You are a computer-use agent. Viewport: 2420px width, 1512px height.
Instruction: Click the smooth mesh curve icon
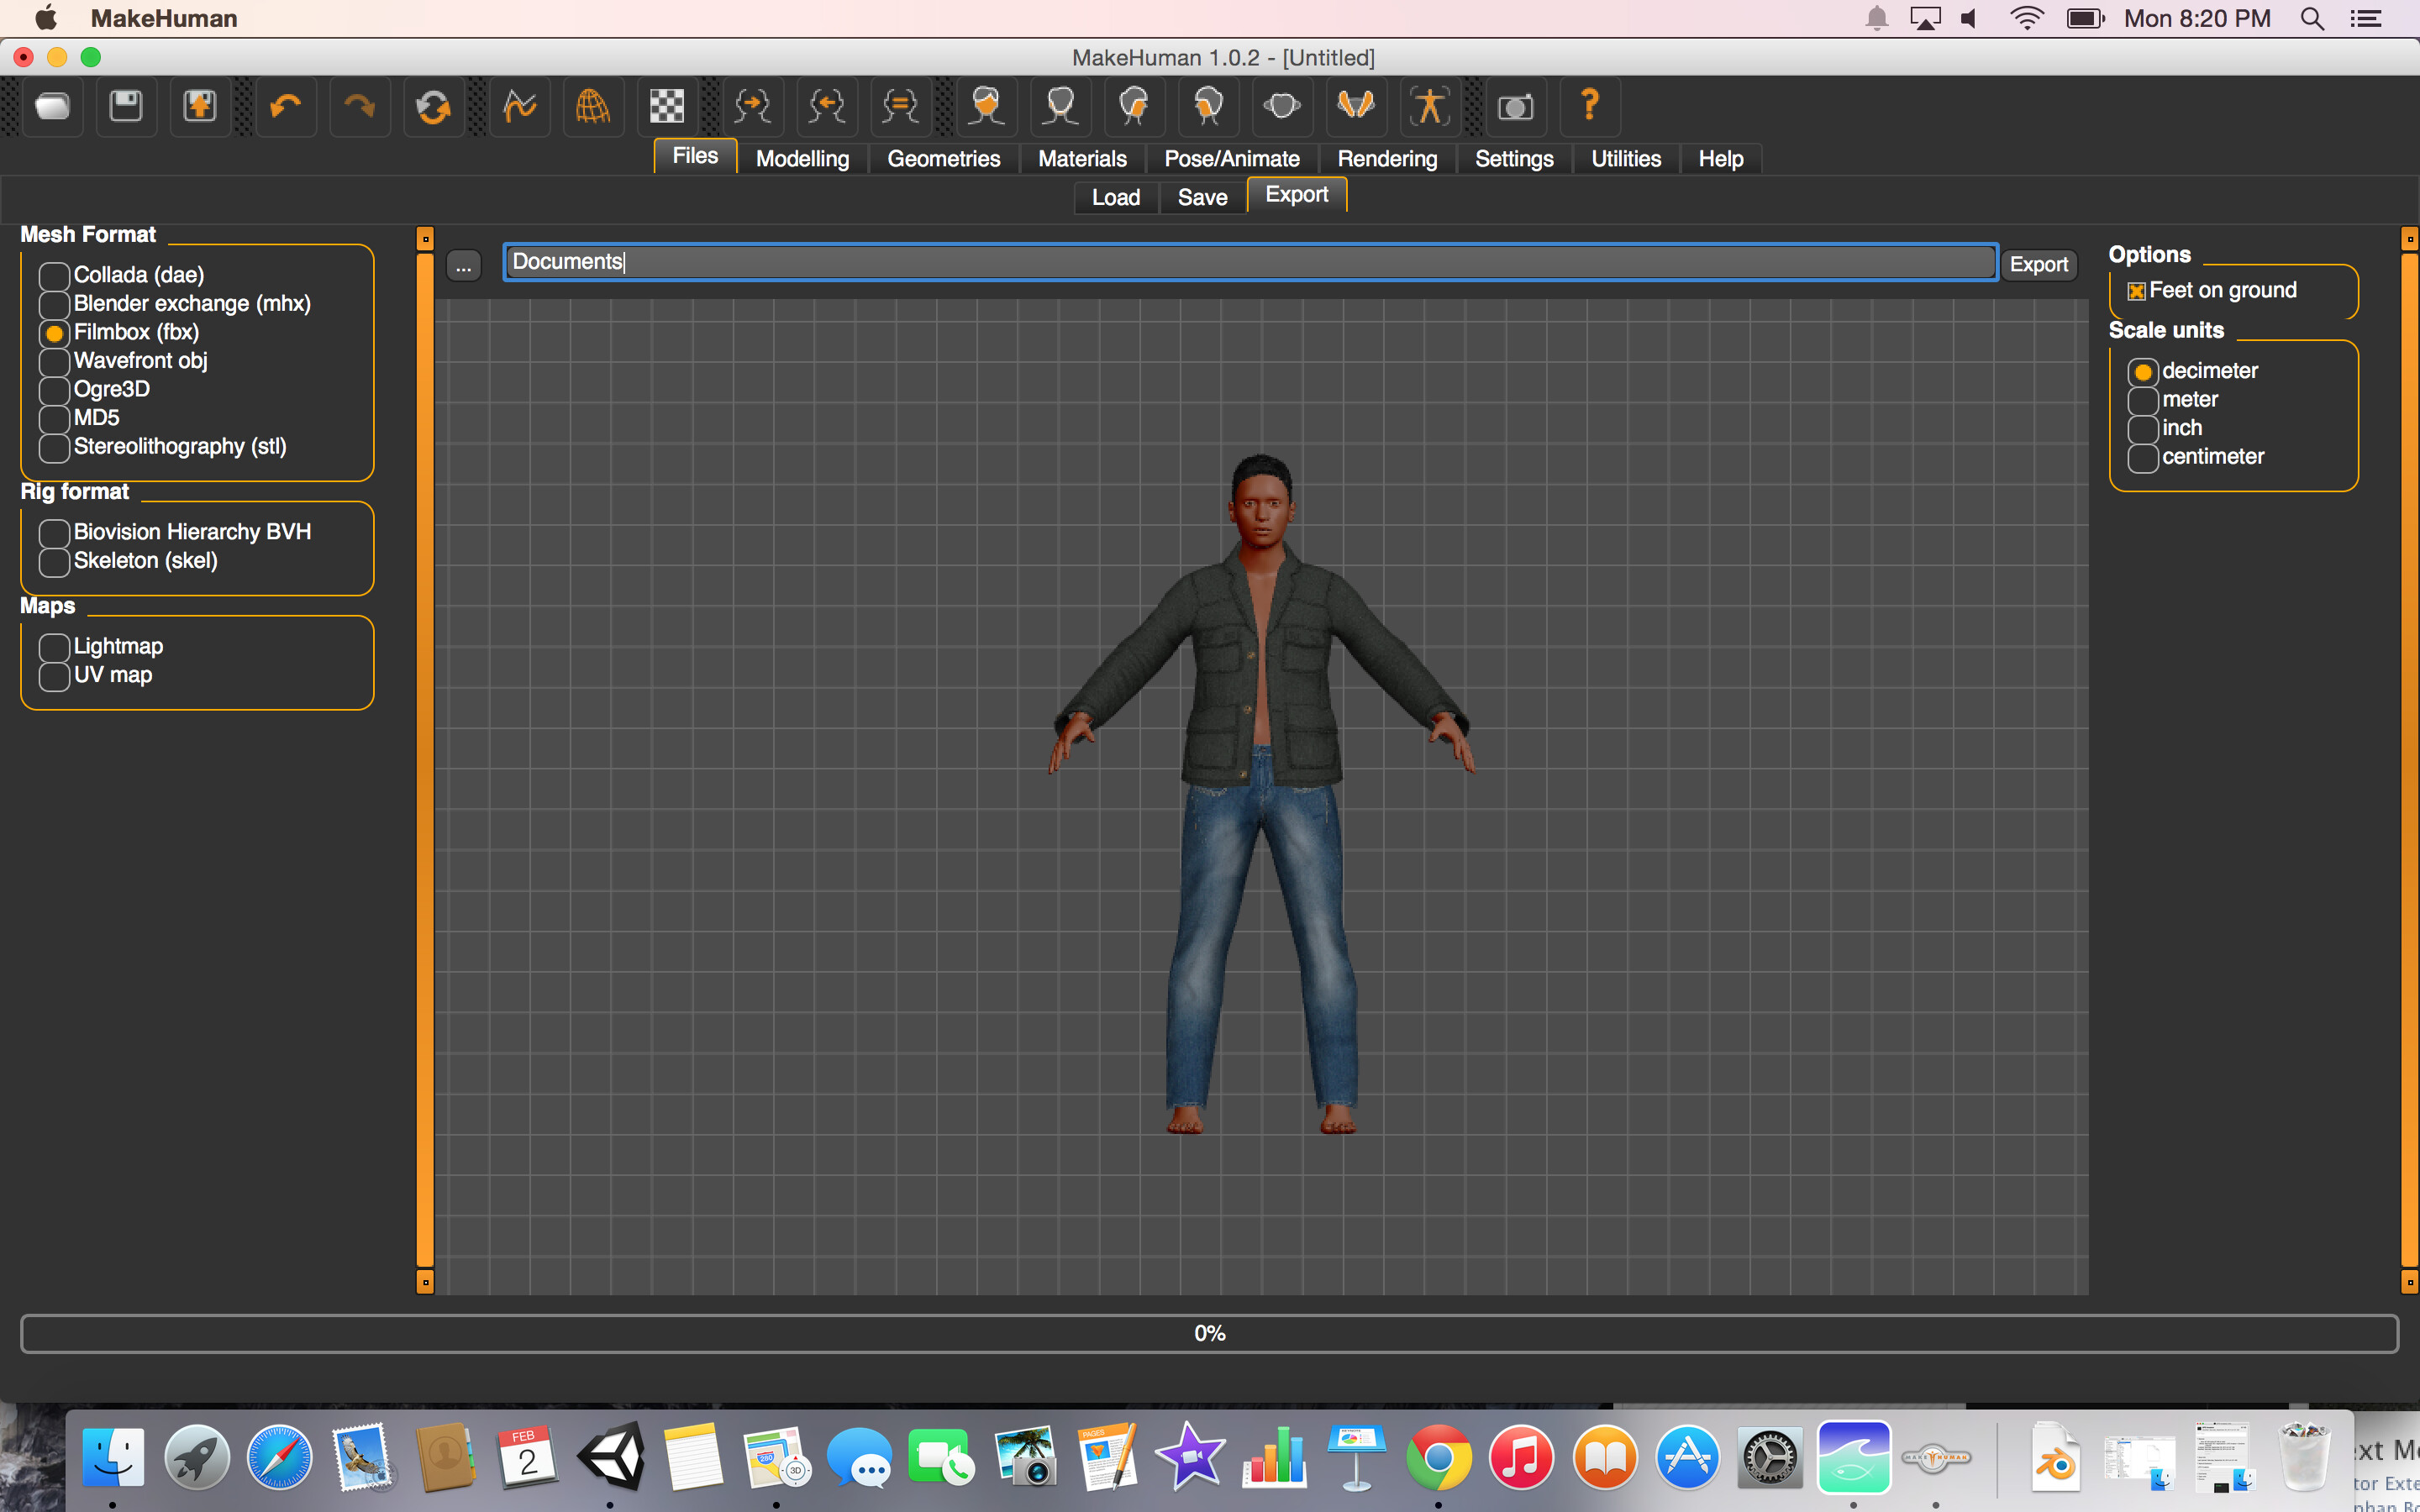pyautogui.click(x=520, y=107)
